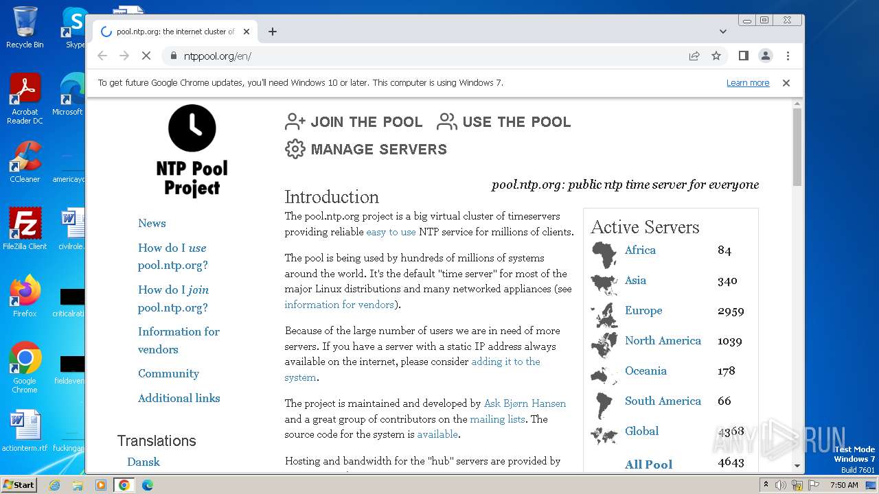
Task: Open volume control in system tray
Action: (x=781, y=485)
